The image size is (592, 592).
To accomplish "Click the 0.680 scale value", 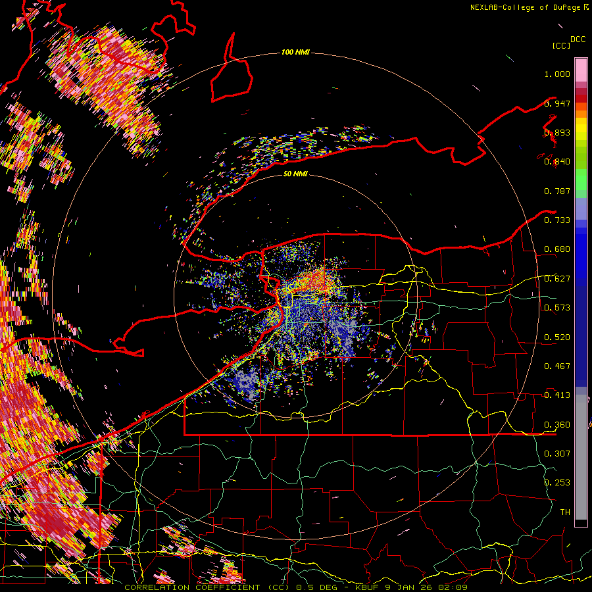I will pyautogui.click(x=557, y=249).
